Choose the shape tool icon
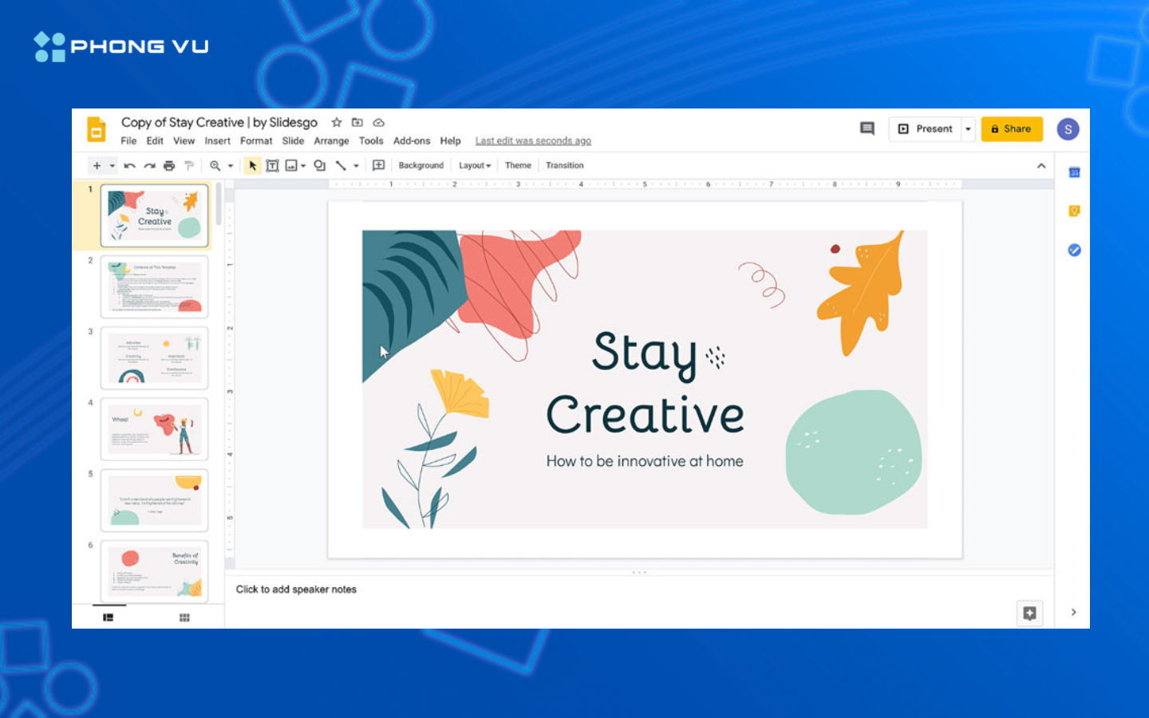1149x718 pixels. pyautogui.click(x=319, y=166)
